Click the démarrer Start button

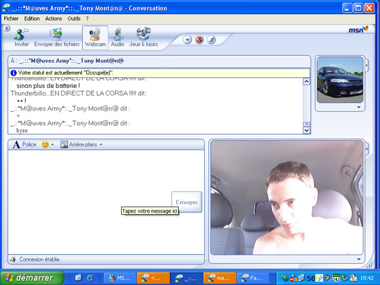coord(32,278)
